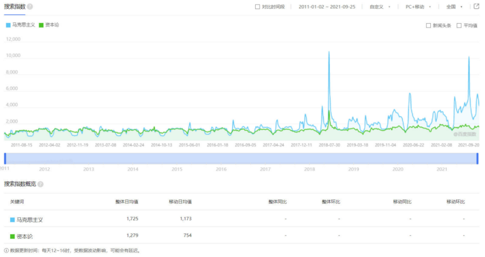Image resolution: width=485 pixels, height=257 pixels.
Task: Click the 搜索指数概览 section heading
Action: coord(20,184)
